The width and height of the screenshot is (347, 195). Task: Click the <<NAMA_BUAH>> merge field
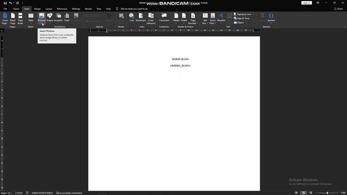click(181, 66)
